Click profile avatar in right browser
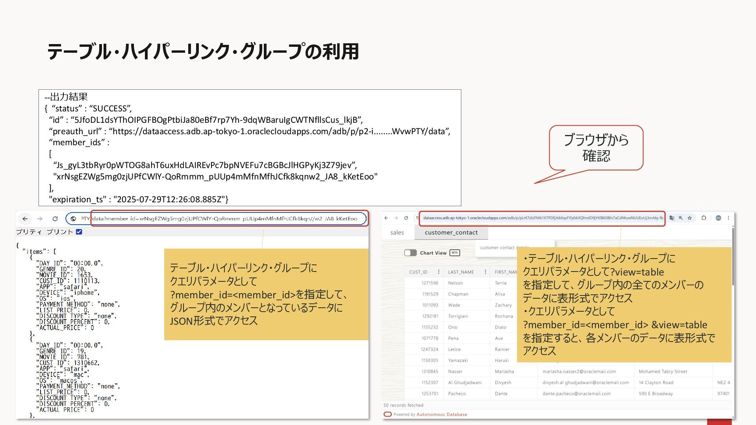Screen dimensions: 756x425 tap(718, 218)
